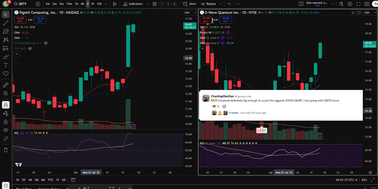Click the favorites star toolbar icon
378x189 pixels.
tap(6, 186)
